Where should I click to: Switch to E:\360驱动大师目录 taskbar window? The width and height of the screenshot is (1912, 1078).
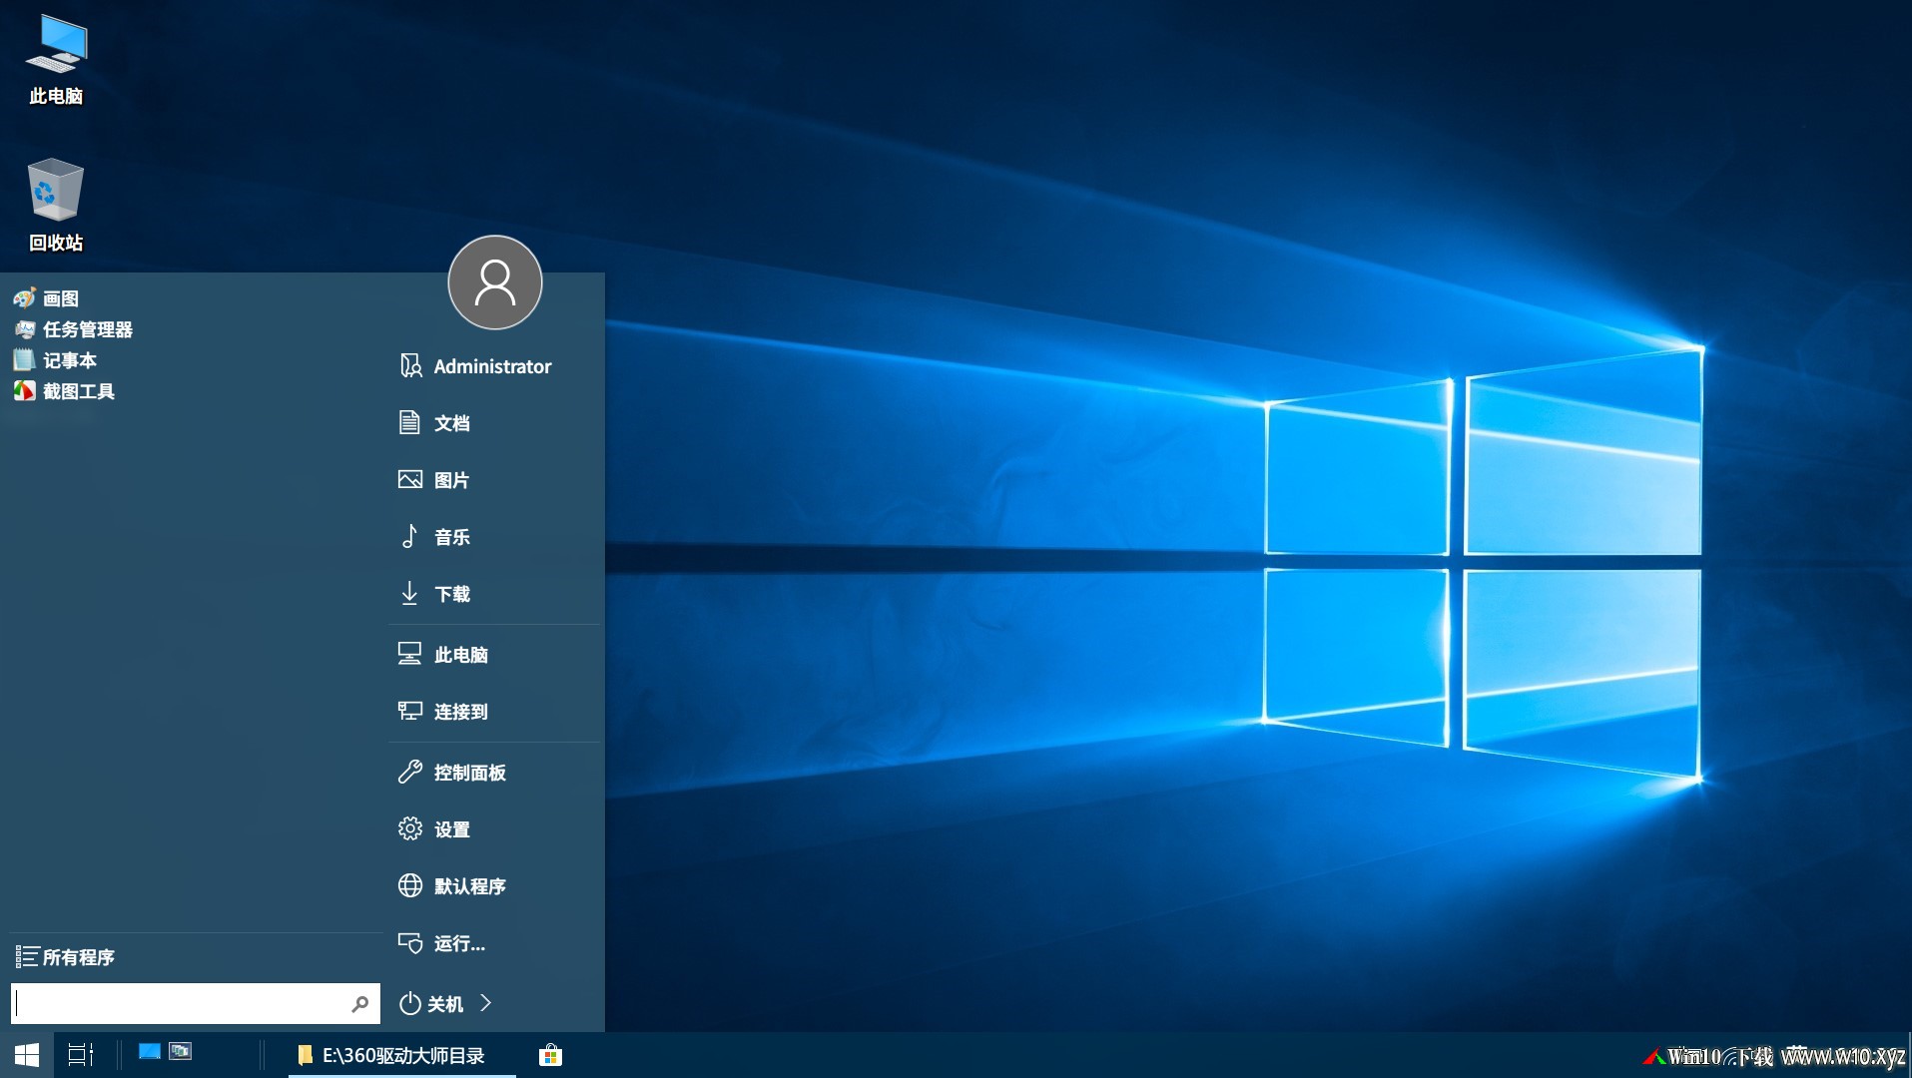[x=401, y=1056]
